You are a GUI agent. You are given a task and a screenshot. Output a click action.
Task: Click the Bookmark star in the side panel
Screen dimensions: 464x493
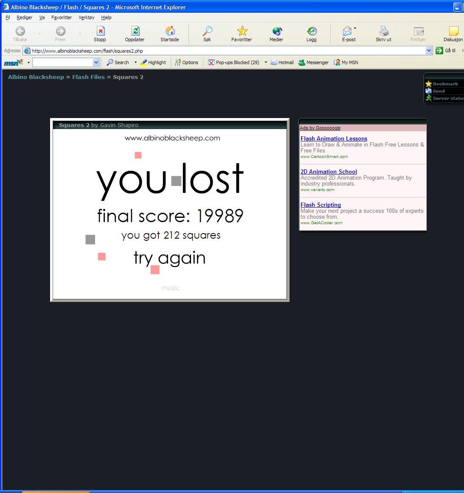tap(428, 84)
